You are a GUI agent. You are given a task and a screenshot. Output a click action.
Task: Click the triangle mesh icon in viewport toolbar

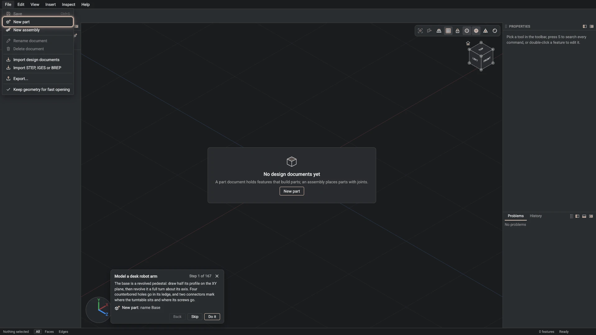485,31
